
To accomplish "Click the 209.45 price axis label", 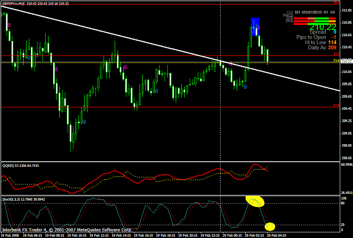I will [347, 109].
